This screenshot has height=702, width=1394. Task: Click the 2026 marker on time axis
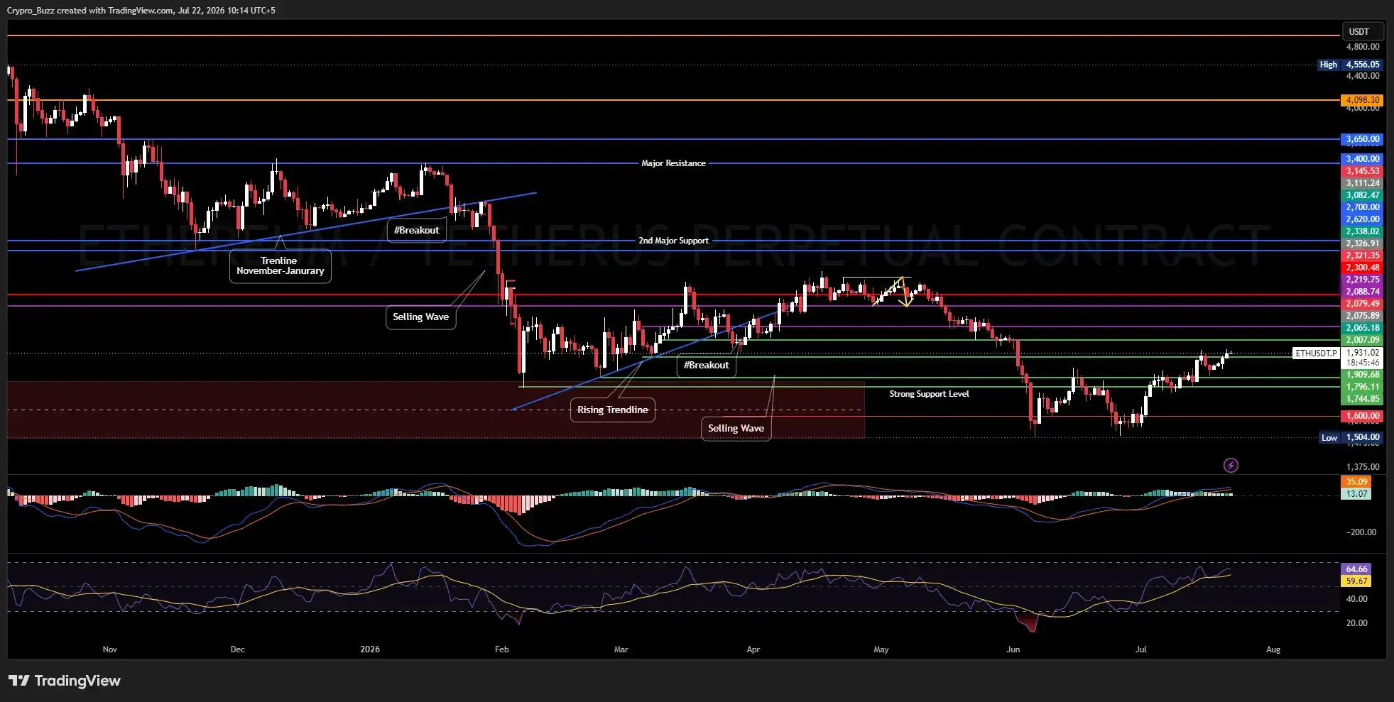(370, 649)
